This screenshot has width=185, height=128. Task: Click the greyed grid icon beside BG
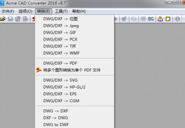pyautogui.click(x=143, y=19)
